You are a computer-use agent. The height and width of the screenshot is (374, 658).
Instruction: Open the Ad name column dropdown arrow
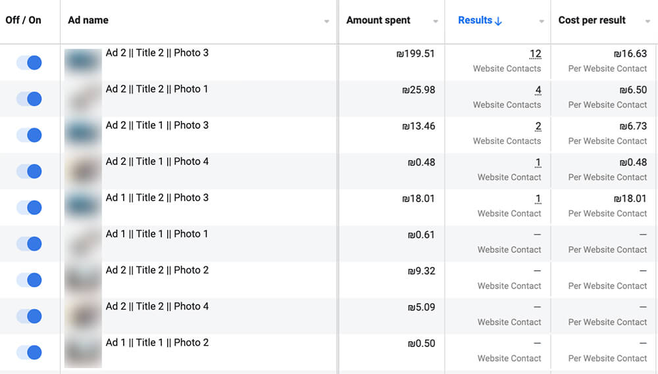point(326,22)
